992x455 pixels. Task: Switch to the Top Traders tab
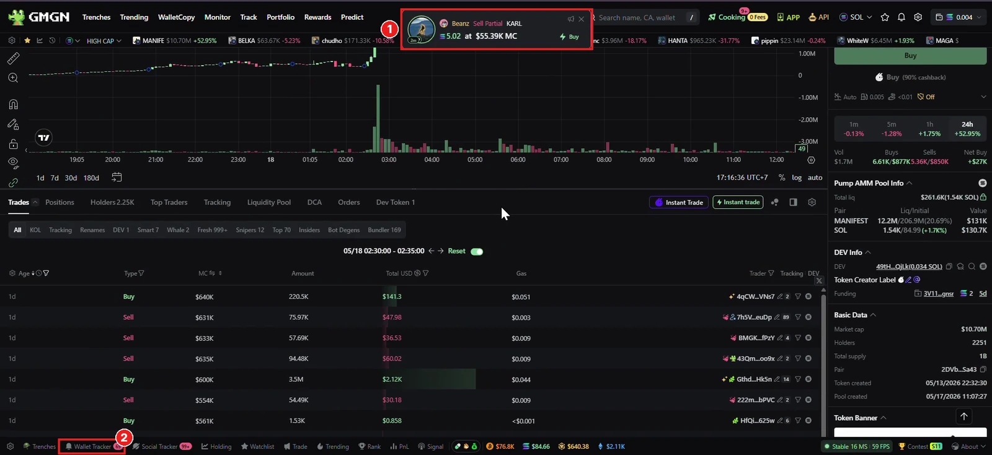pyautogui.click(x=169, y=202)
